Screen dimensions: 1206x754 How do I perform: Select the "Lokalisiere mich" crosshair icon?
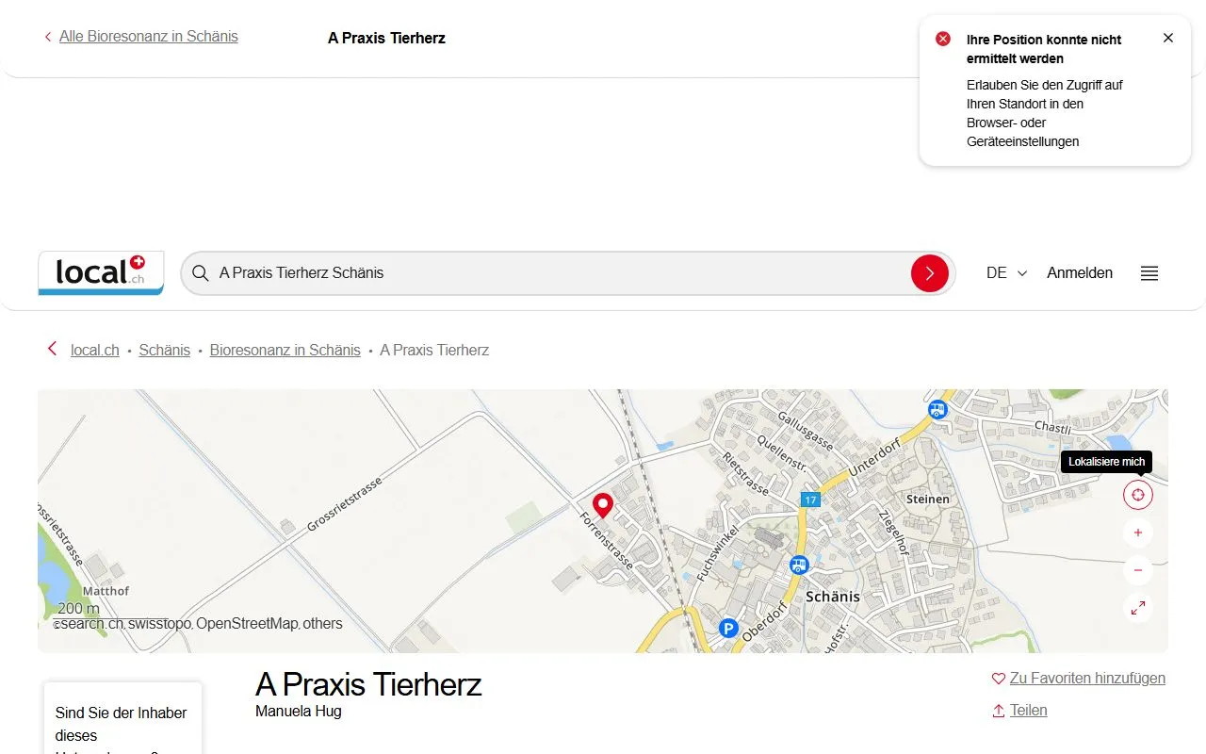pyautogui.click(x=1137, y=494)
